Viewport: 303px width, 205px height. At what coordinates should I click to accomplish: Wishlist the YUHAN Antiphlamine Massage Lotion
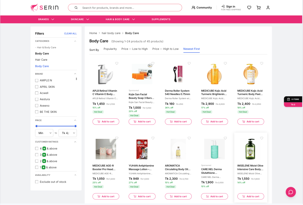point(153,138)
